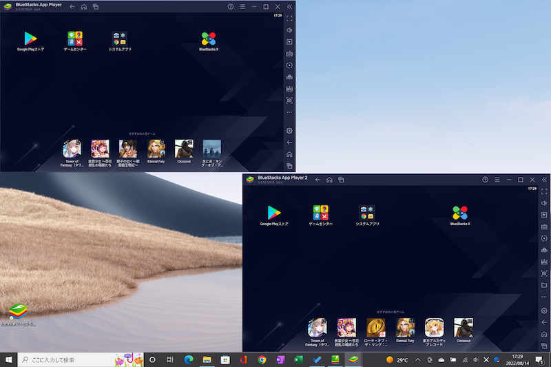Toggle fullscreen in the first App Player sidebar
The width and height of the screenshot is (551, 367).
(x=289, y=18)
